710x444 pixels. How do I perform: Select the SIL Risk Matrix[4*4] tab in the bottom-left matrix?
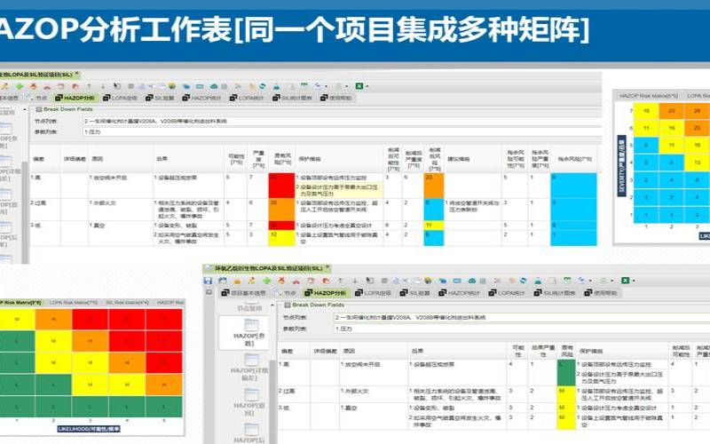(127, 302)
